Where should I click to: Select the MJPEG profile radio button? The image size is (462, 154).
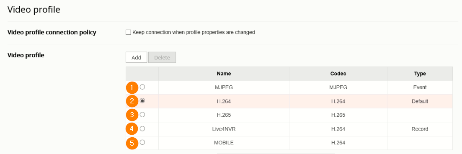click(142, 87)
